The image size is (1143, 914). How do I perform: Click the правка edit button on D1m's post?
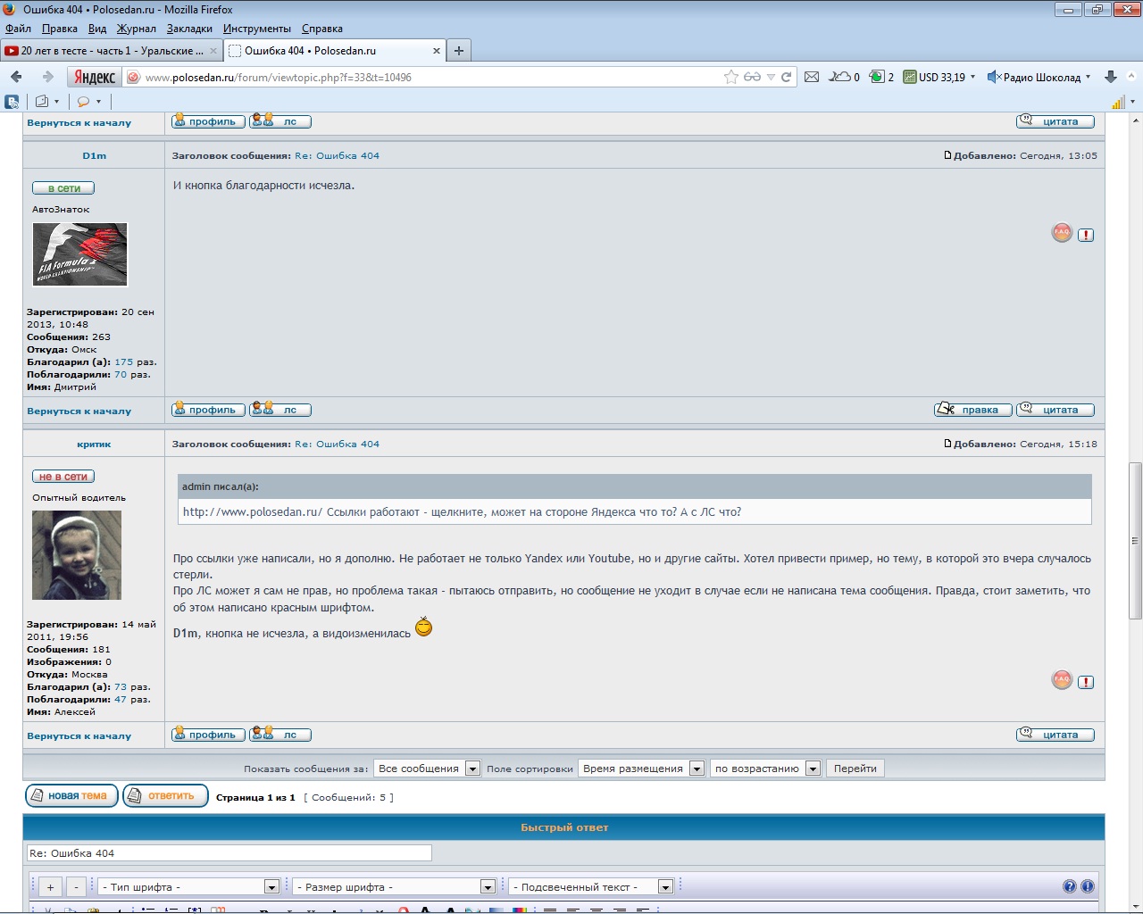coord(973,410)
